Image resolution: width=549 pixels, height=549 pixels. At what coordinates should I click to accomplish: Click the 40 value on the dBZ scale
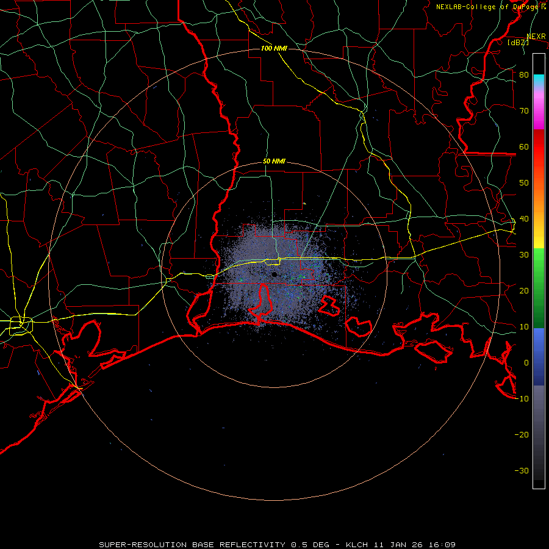tap(524, 219)
